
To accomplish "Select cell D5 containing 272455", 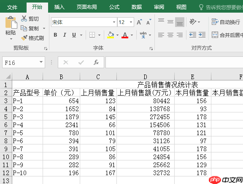I will tap(146, 117).
